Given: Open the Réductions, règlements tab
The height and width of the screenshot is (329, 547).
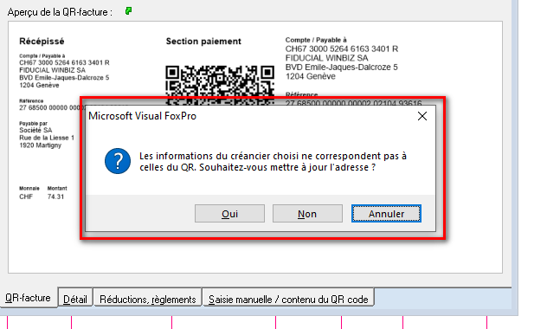Looking at the screenshot, I should (x=147, y=299).
